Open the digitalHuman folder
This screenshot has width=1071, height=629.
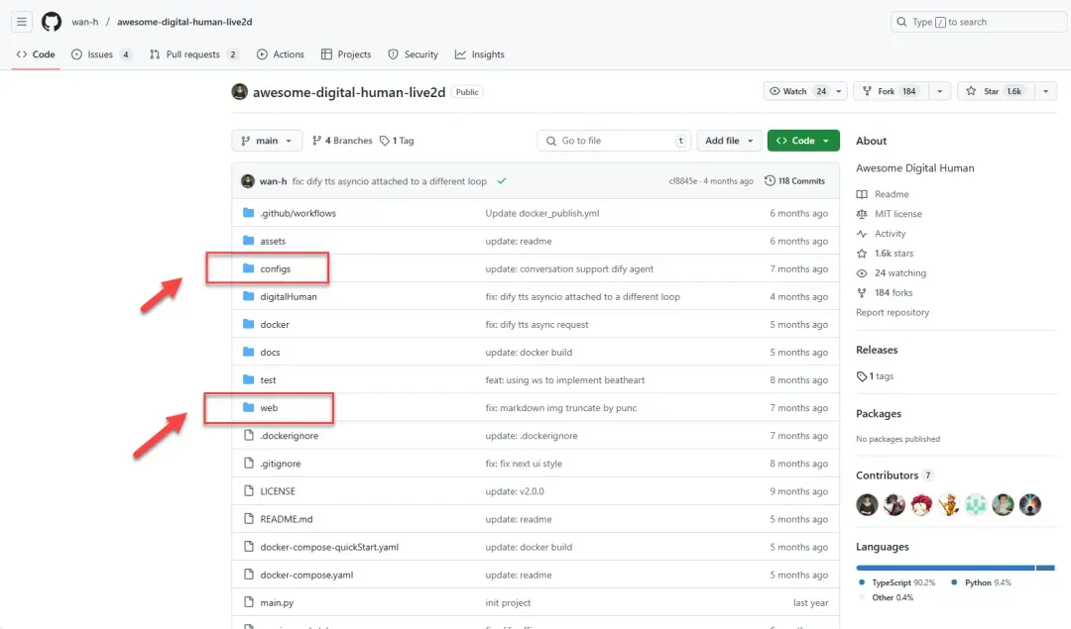[289, 297]
